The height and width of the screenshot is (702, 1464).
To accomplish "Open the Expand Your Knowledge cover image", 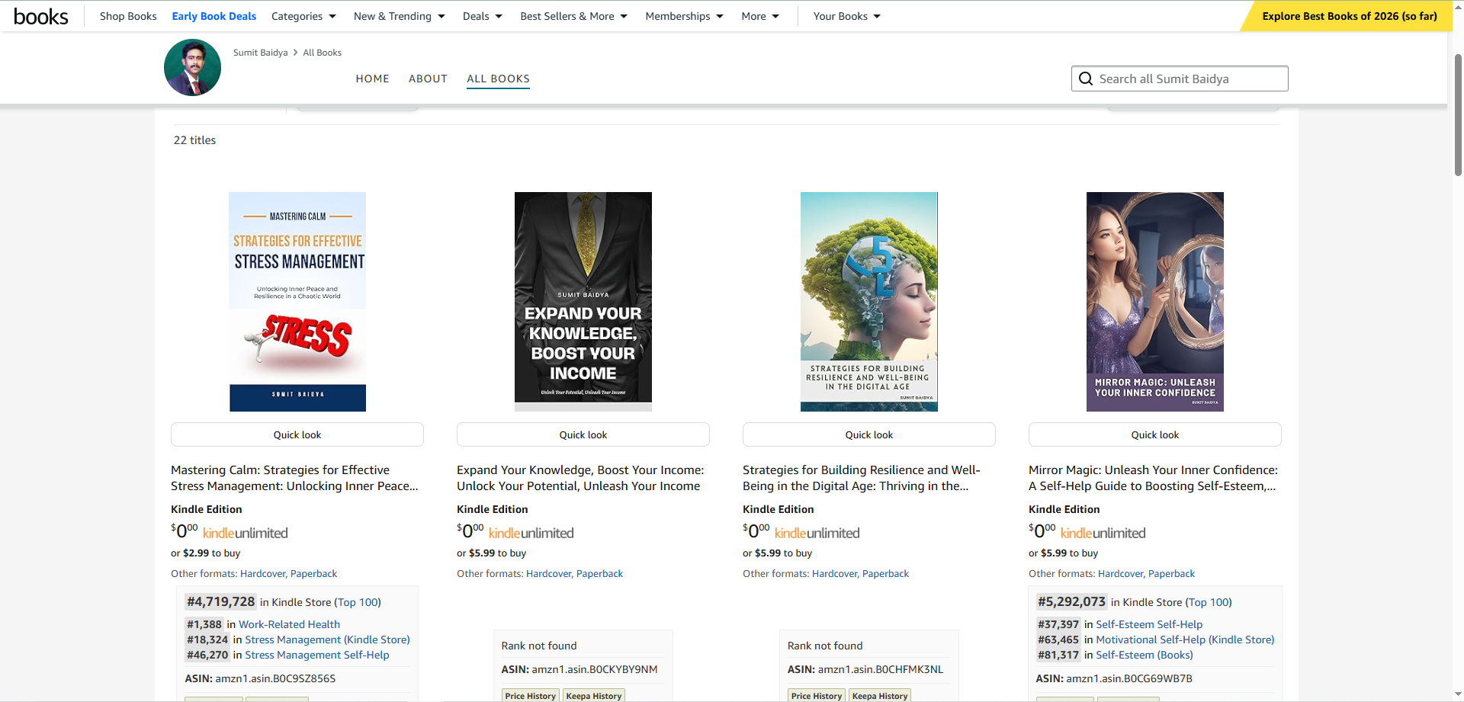I will click(x=583, y=302).
